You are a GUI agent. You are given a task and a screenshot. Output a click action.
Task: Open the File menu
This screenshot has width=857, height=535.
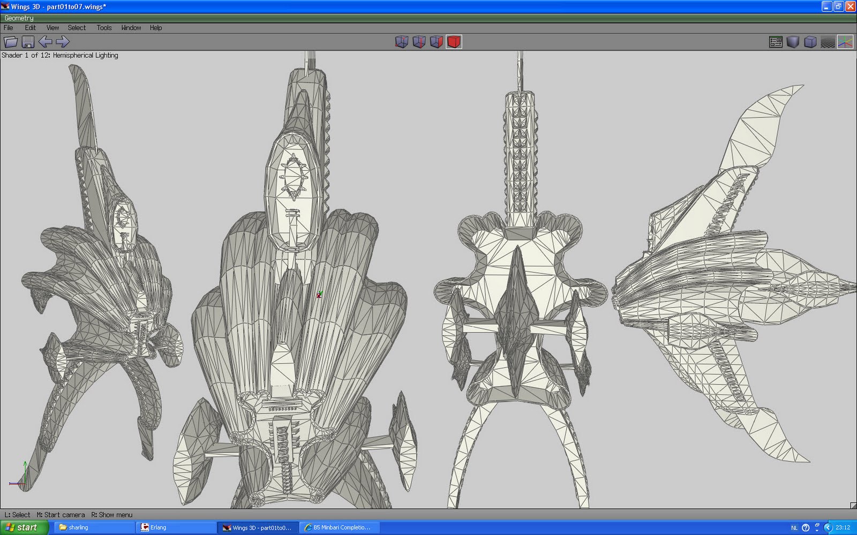[9, 28]
